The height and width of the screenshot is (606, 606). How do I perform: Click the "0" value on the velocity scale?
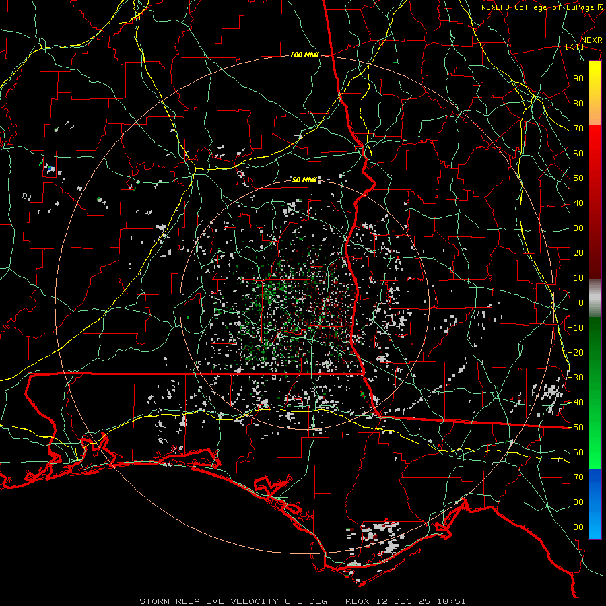point(581,302)
